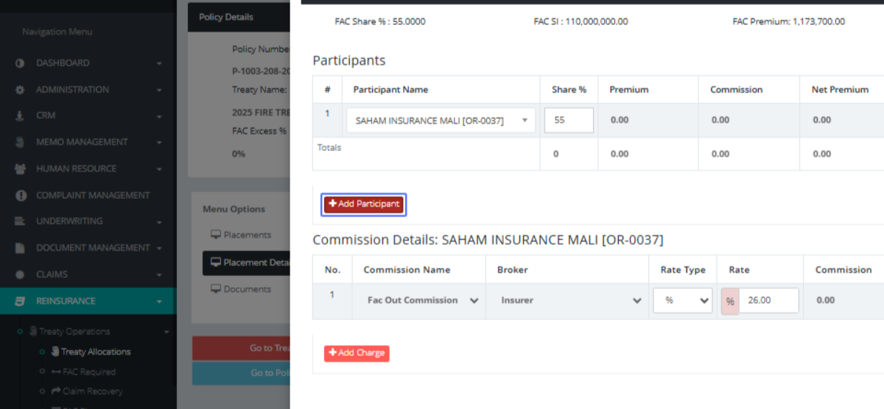884x409 pixels.
Task: Click the Administration gear icon
Action: pos(20,90)
